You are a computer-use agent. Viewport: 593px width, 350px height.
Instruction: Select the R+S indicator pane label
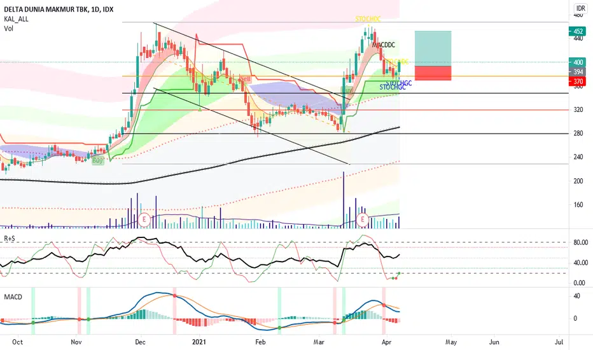point(10,239)
